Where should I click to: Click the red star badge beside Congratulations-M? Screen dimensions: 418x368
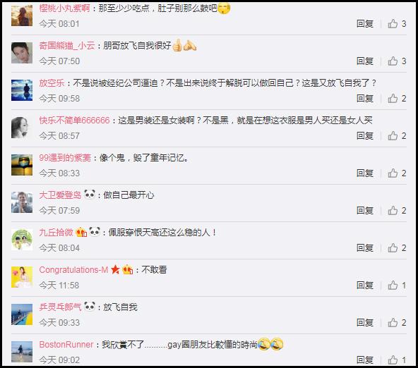click(115, 269)
